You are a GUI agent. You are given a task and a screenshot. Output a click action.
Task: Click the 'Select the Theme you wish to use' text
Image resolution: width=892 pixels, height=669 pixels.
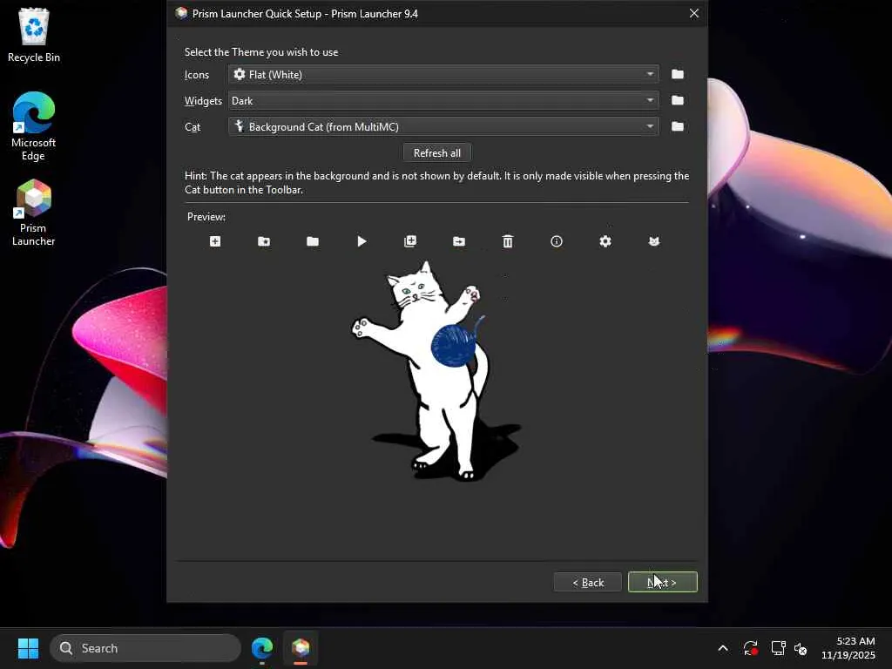click(x=261, y=51)
